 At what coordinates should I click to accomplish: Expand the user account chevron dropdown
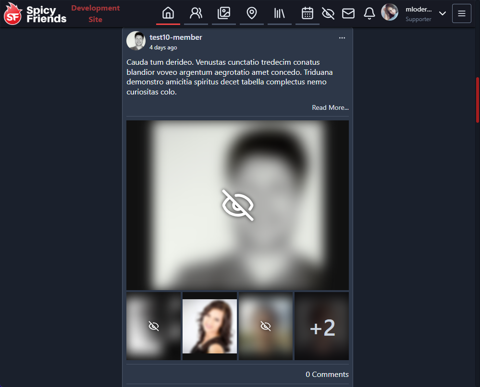(443, 13)
